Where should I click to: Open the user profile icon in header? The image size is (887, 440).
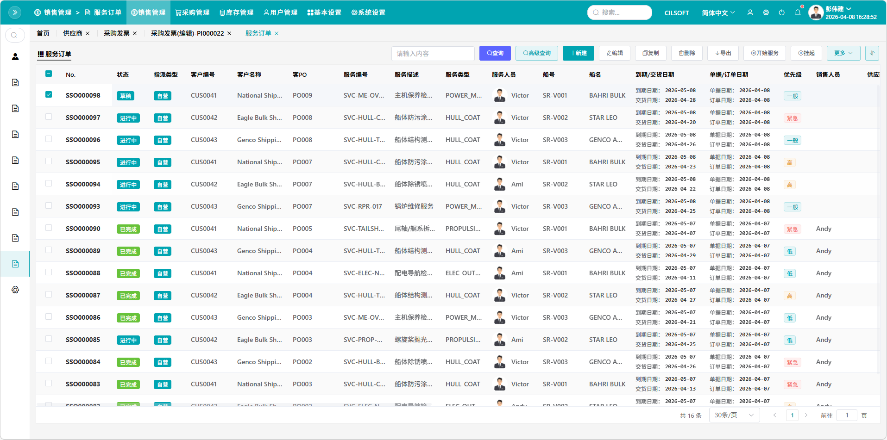750,12
